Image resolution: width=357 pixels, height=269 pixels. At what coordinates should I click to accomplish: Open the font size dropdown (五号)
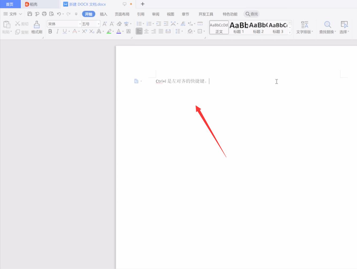click(x=98, y=24)
